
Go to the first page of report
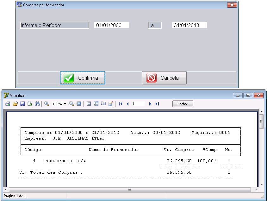tap(121, 104)
